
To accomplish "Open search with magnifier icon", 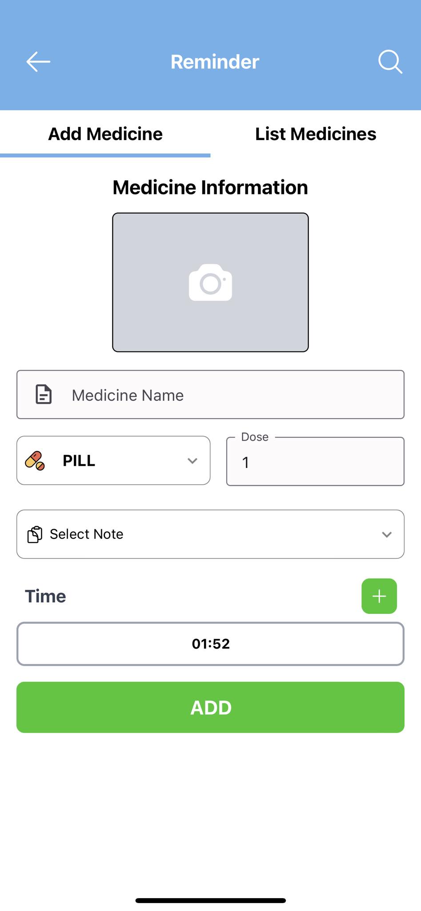I will 390,61.
